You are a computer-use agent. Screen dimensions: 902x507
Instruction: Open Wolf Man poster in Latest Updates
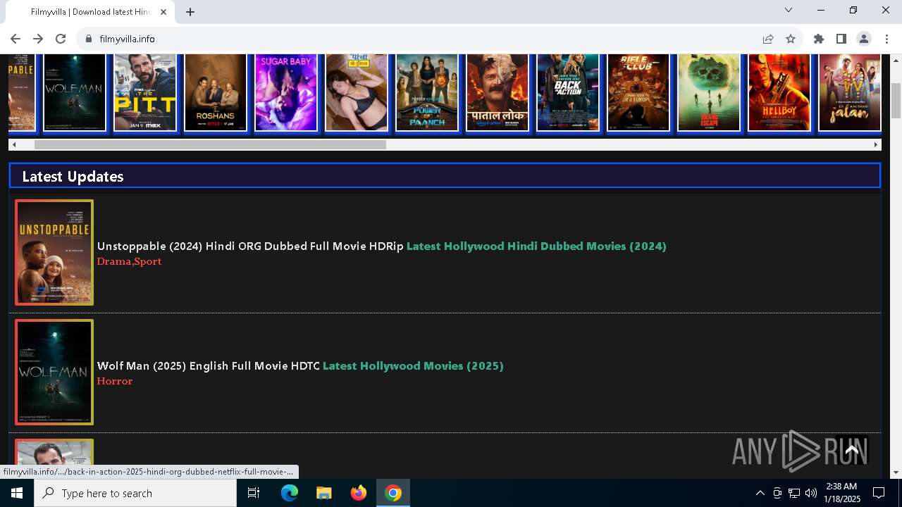(x=54, y=372)
